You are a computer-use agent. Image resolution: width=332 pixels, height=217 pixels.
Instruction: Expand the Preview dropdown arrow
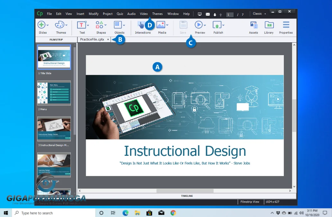[205, 25]
